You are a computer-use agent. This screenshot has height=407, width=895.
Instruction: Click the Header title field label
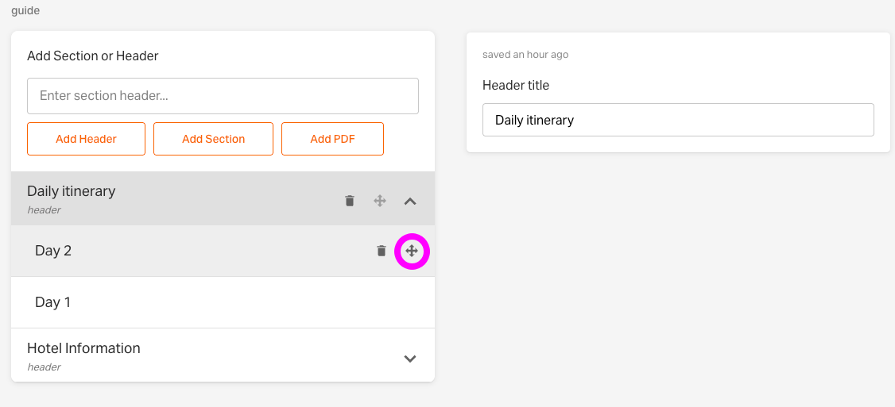coord(516,85)
